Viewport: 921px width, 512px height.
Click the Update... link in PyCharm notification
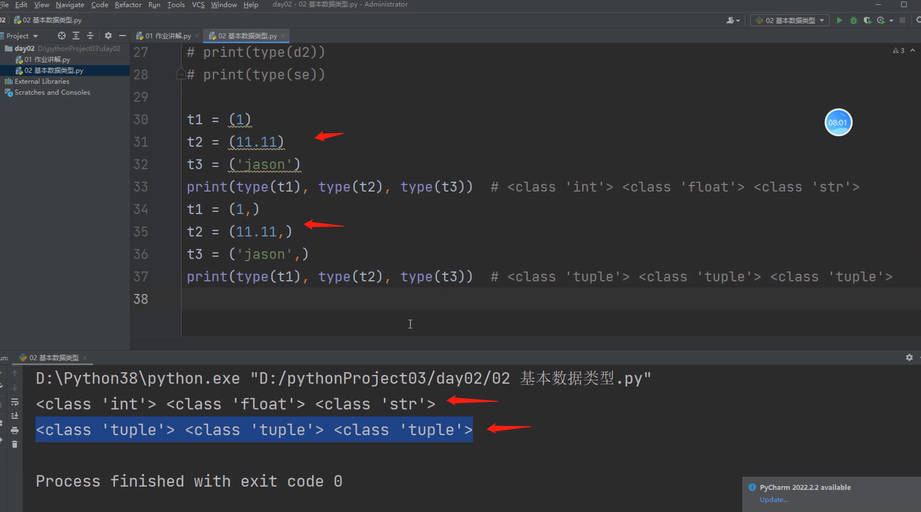click(x=773, y=500)
